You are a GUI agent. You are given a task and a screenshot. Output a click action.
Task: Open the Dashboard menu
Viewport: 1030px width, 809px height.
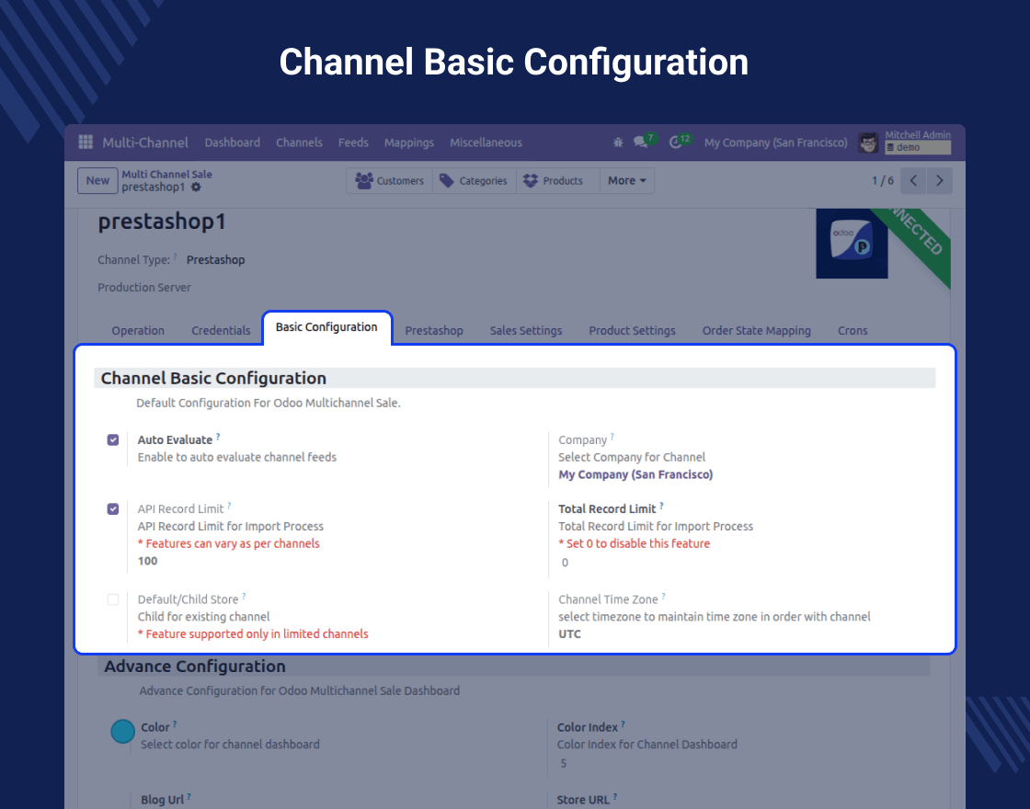coord(233,142)
